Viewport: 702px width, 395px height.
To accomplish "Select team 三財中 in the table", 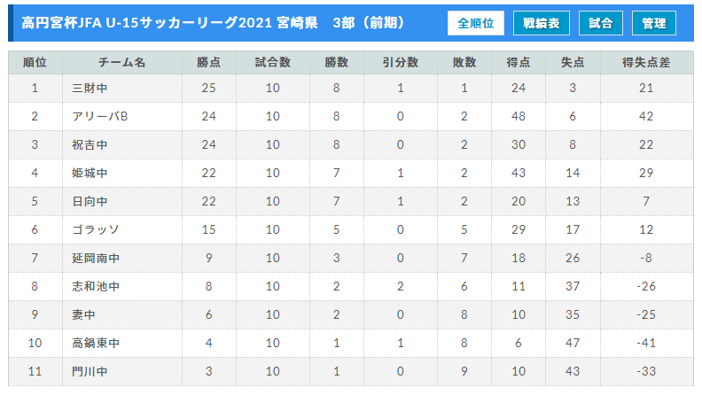I will pos(90,89).
